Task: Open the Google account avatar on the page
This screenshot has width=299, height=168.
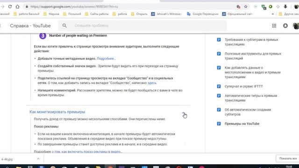Action: pyautogui.click(x=296, y=26)
